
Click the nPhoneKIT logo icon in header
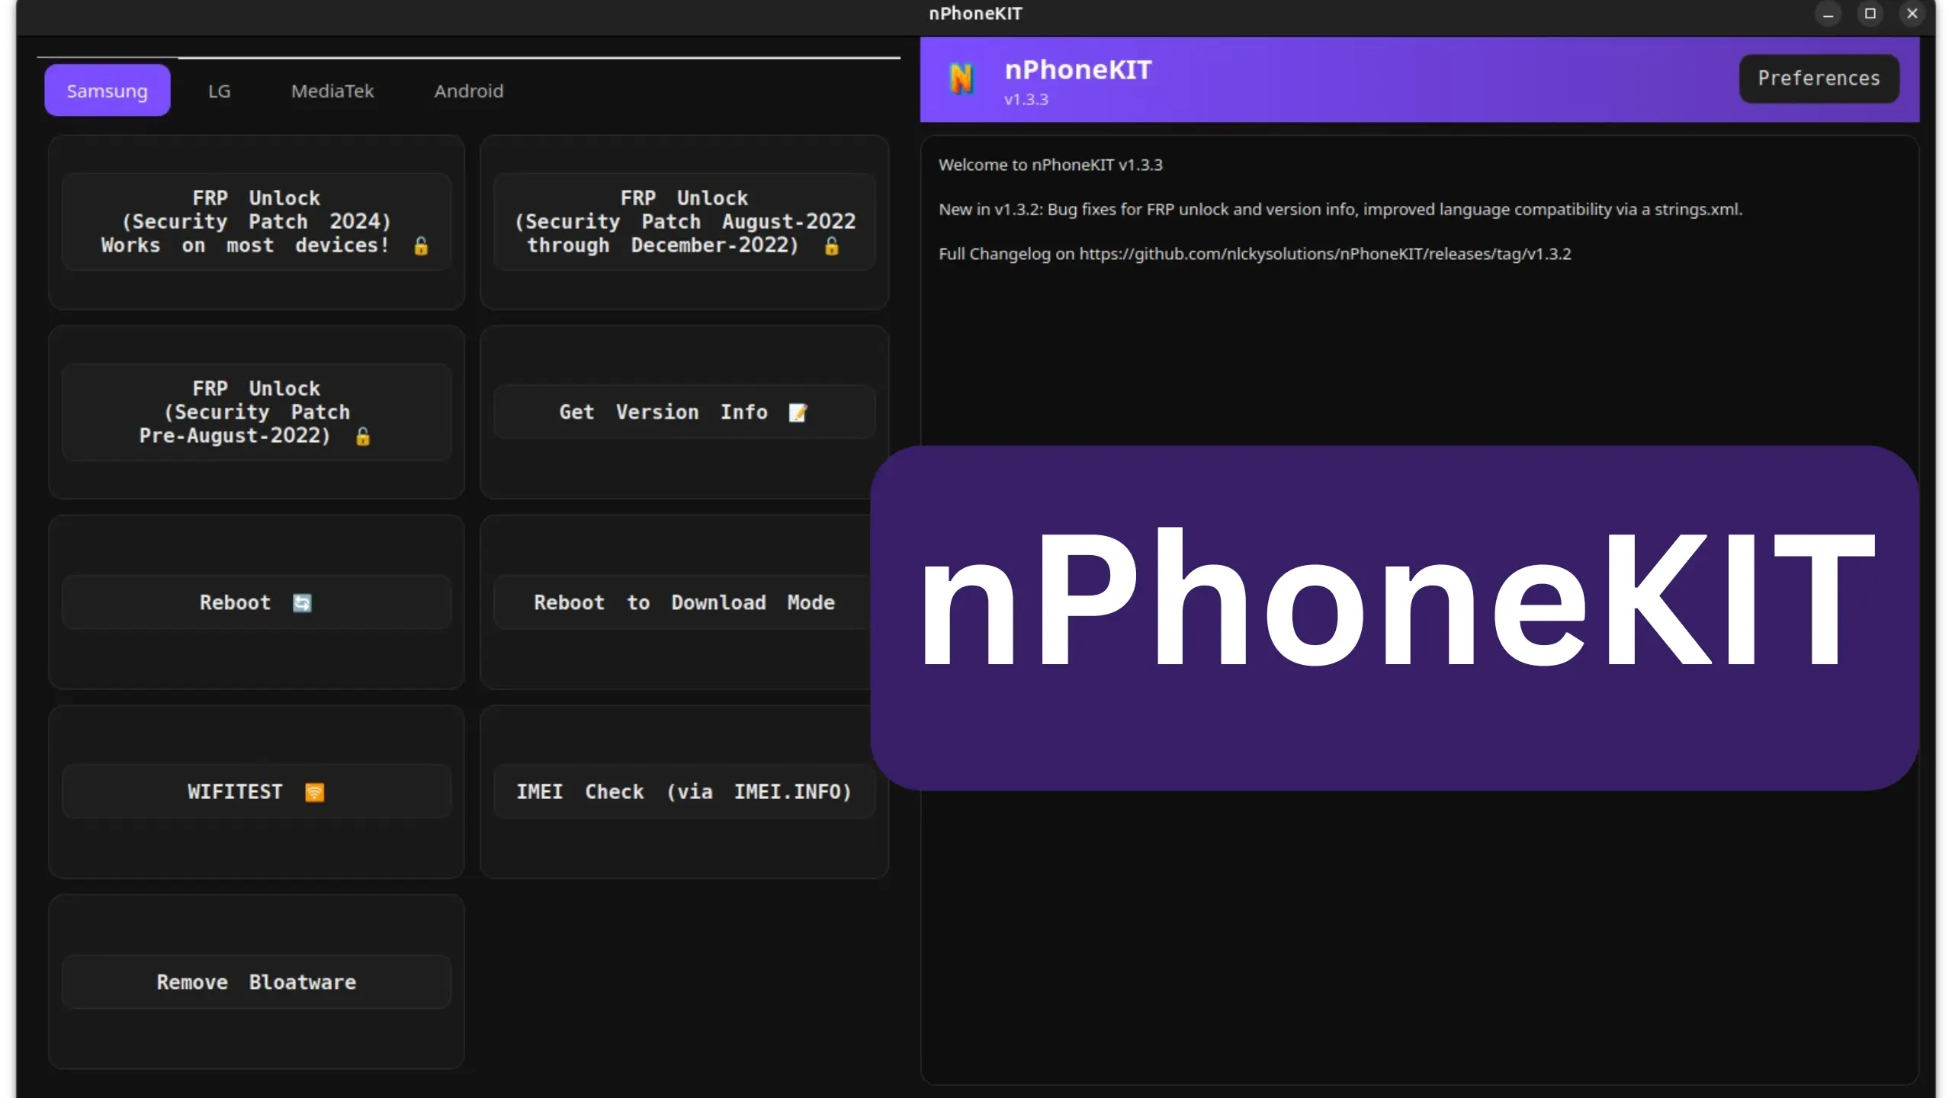pyautogui.click(x=961, y=79)
